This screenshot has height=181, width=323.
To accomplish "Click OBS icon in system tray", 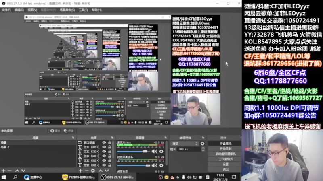I will point(161,177).
